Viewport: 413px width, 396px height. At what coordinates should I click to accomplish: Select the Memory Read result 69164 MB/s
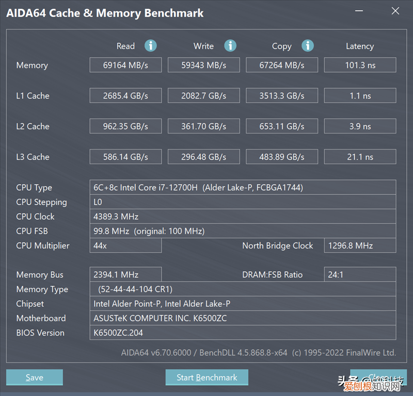[125, 65]
